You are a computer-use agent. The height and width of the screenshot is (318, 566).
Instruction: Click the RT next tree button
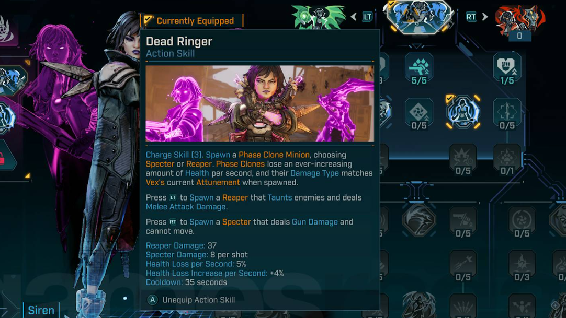click(x=471, y=17)
